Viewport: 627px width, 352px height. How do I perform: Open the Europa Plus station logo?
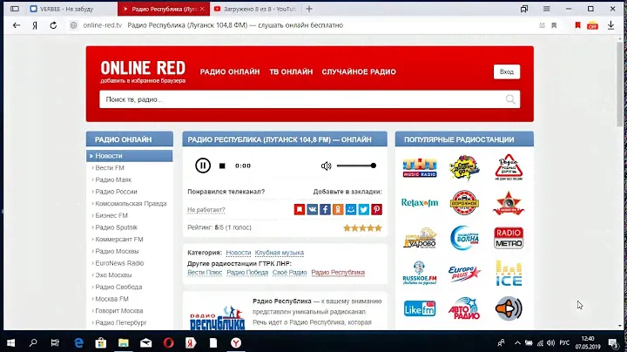(x=464, y=273)
